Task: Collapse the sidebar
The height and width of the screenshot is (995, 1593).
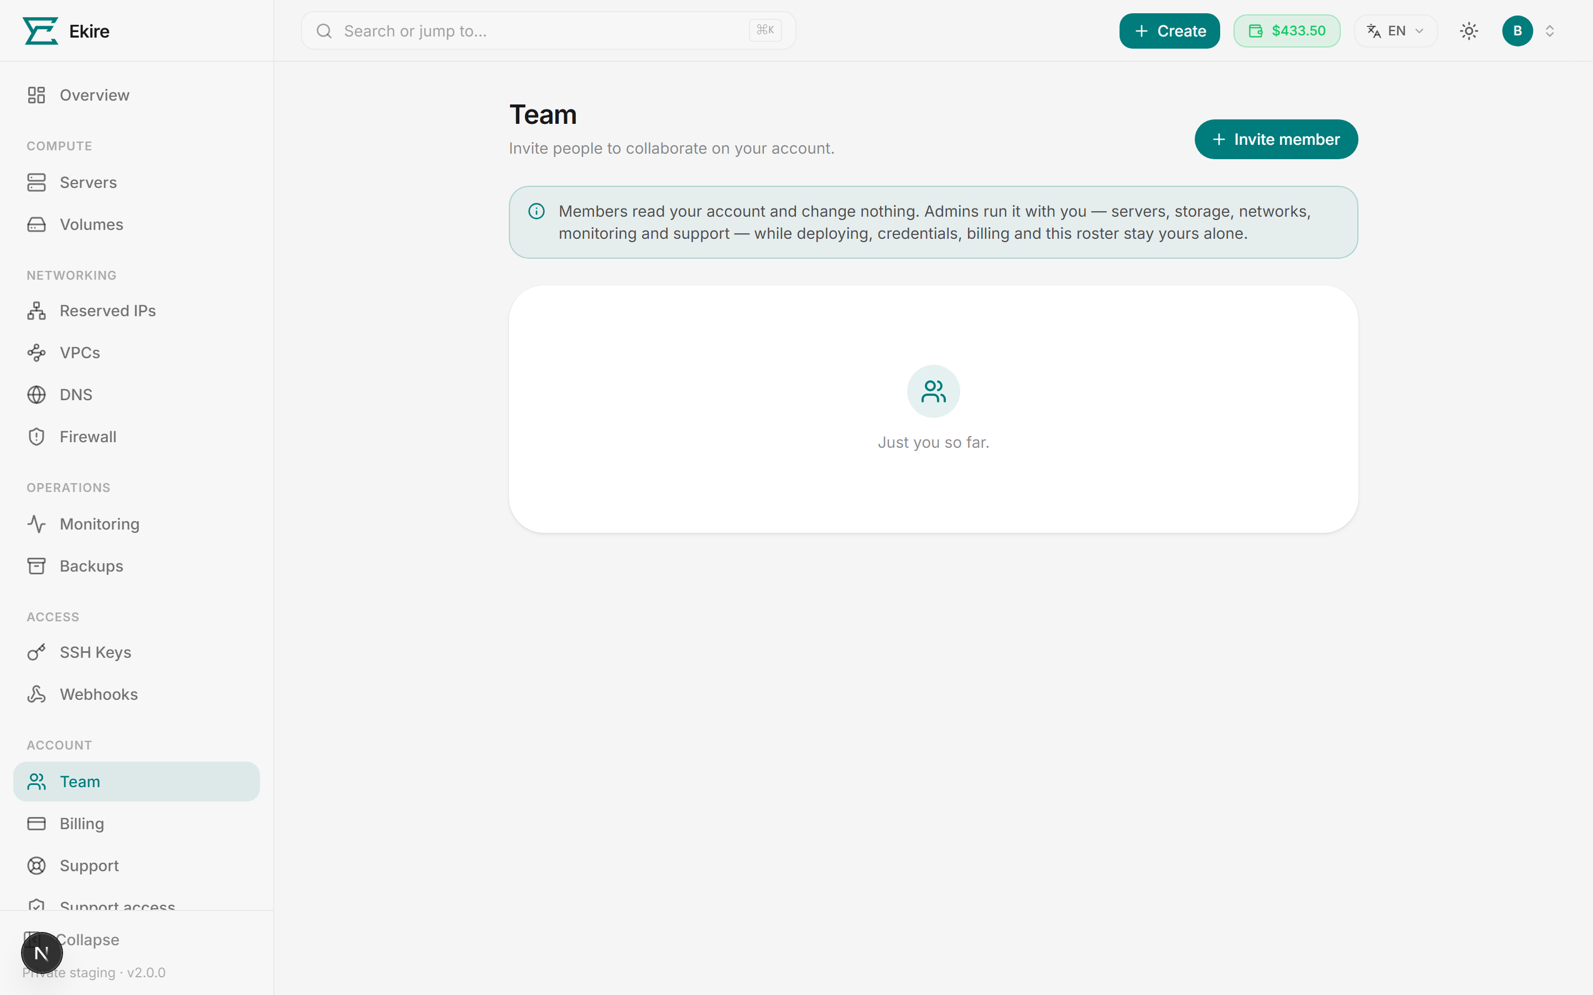Action: (x=87, y=940)
